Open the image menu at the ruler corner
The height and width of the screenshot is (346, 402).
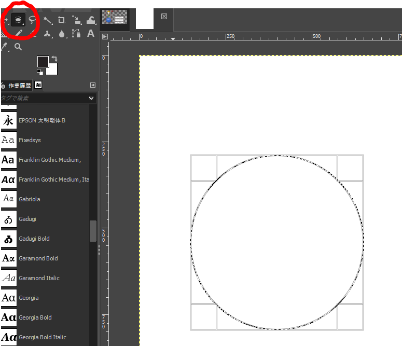(105, 37)
